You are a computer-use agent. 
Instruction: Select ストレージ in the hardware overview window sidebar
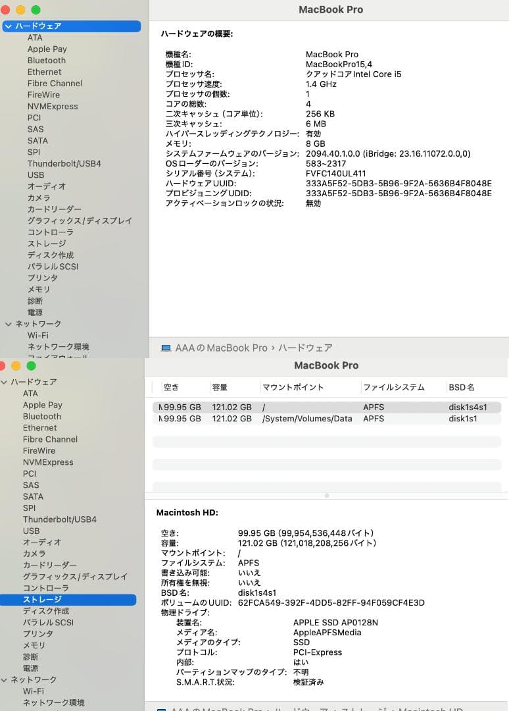point(47,244)
